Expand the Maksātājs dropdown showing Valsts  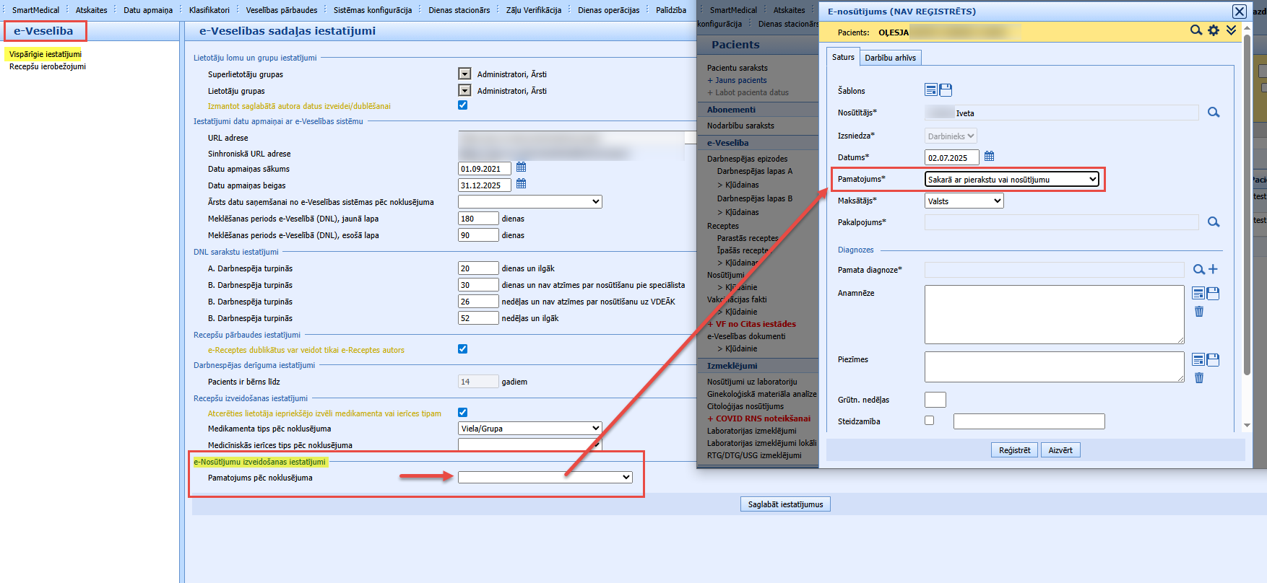(964, 201)
